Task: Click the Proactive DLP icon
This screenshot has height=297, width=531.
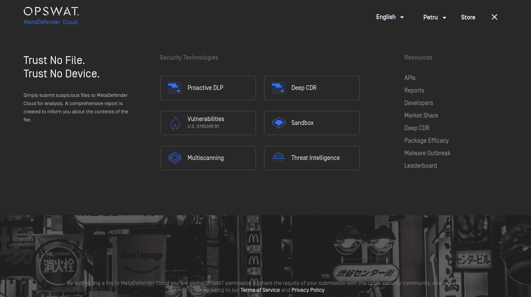Action: pos(174,88)
